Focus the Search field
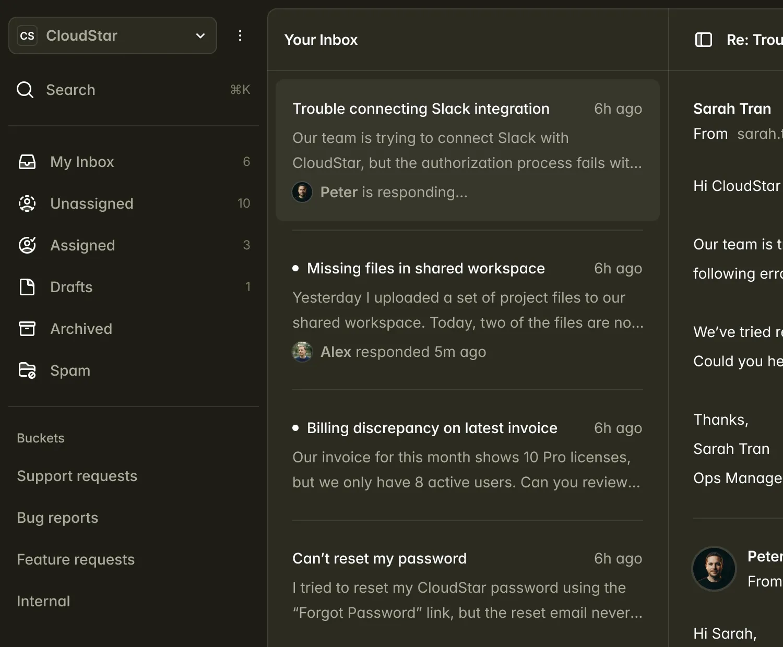The width and height of the screenshot is (783, 647). [130, 90]
